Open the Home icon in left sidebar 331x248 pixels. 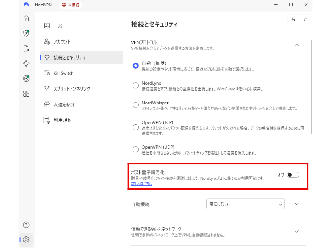point(26,19)
